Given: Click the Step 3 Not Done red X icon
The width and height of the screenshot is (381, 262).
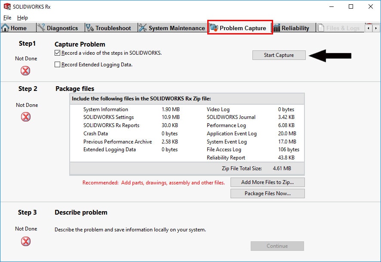Looking at the screenshot, I should point(26,241).
